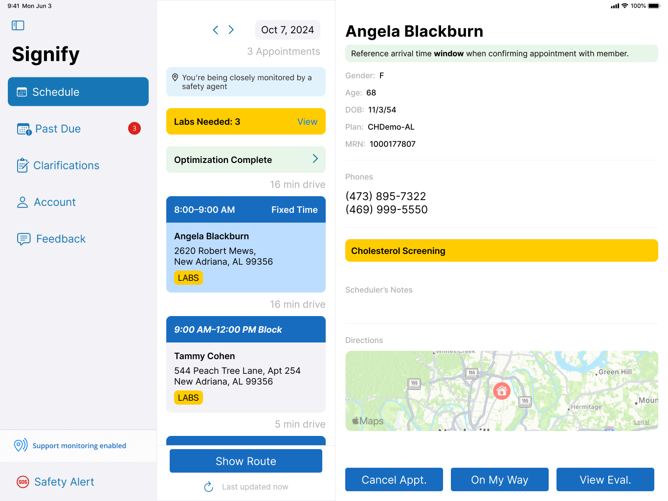
Task: Open the Oct 7, 2024 date picker
Action: (x=288, y=30)
